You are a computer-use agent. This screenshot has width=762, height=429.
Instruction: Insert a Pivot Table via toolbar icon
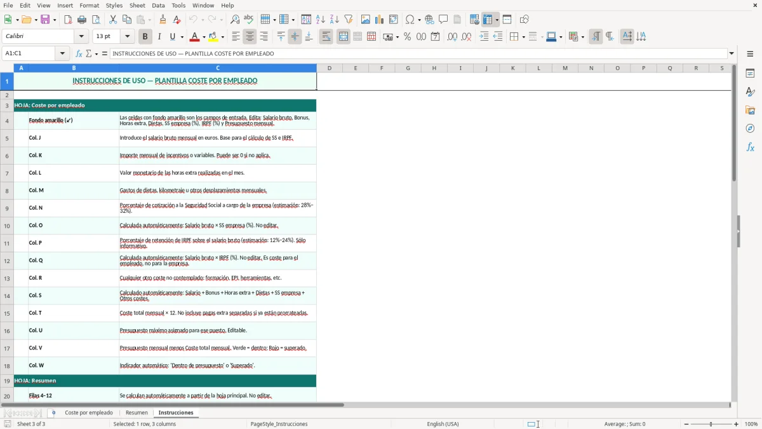pos(394,20)
